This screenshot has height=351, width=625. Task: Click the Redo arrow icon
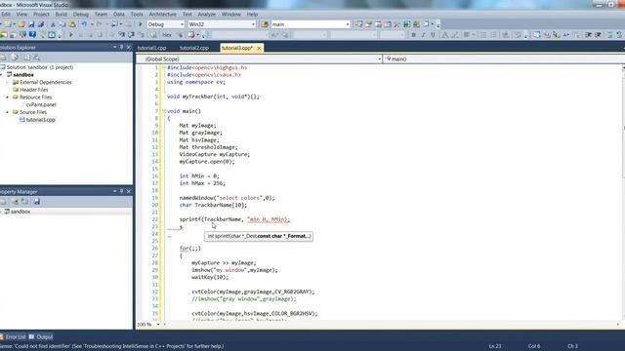pyautogui.click(x=100, y=24)
